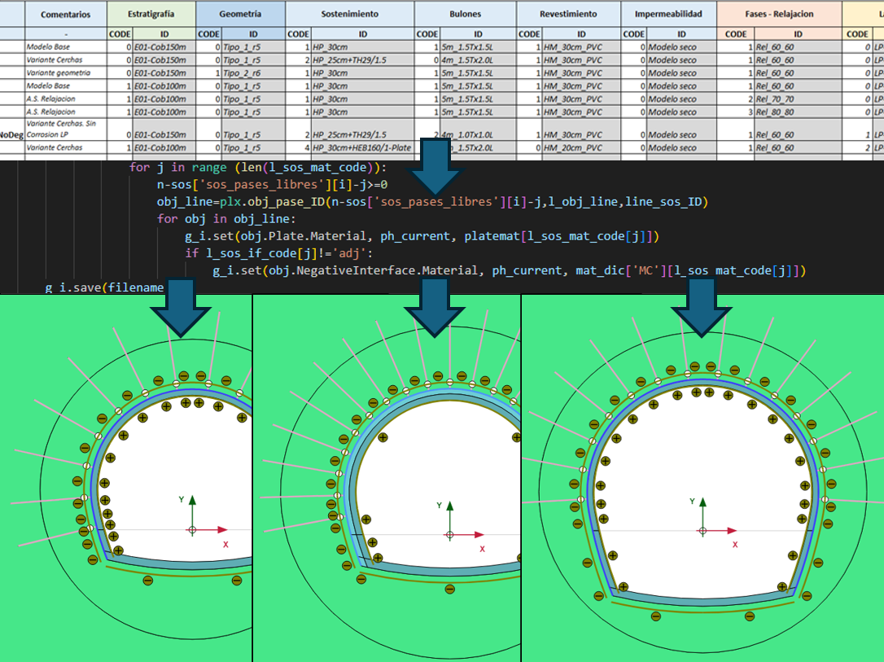Click the origin circle symbol in the left model
Viewport: 884px width, 662px height.
click(x=192, y=529)
